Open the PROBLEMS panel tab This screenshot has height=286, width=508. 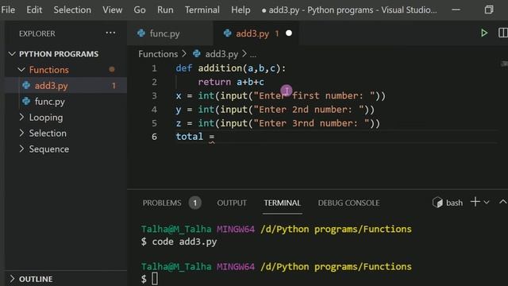click(162, 203)
